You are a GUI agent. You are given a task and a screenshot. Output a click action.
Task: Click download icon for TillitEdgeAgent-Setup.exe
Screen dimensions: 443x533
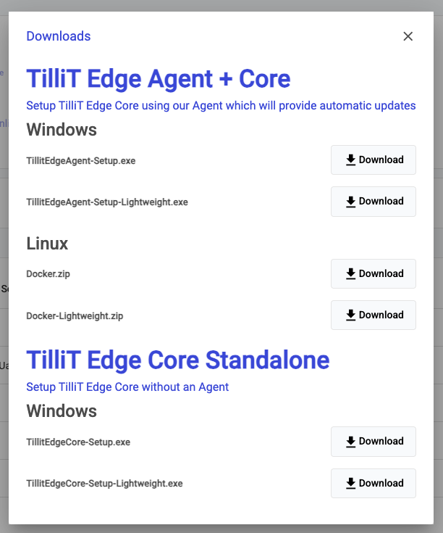[x=350, y=160]
